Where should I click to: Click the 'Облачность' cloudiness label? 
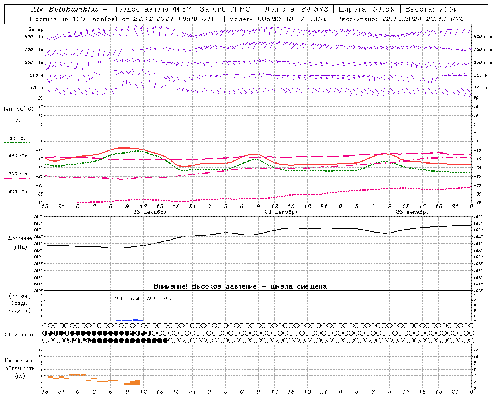click(x=20, y=335)
